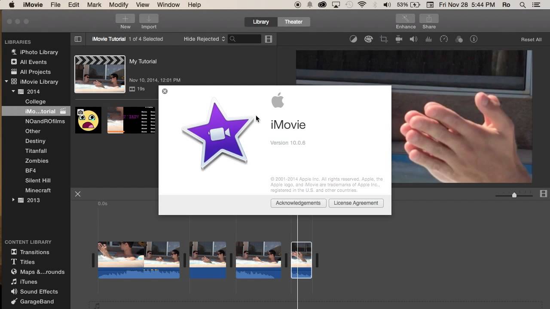Select the second timeline clip

coord(208,260)
